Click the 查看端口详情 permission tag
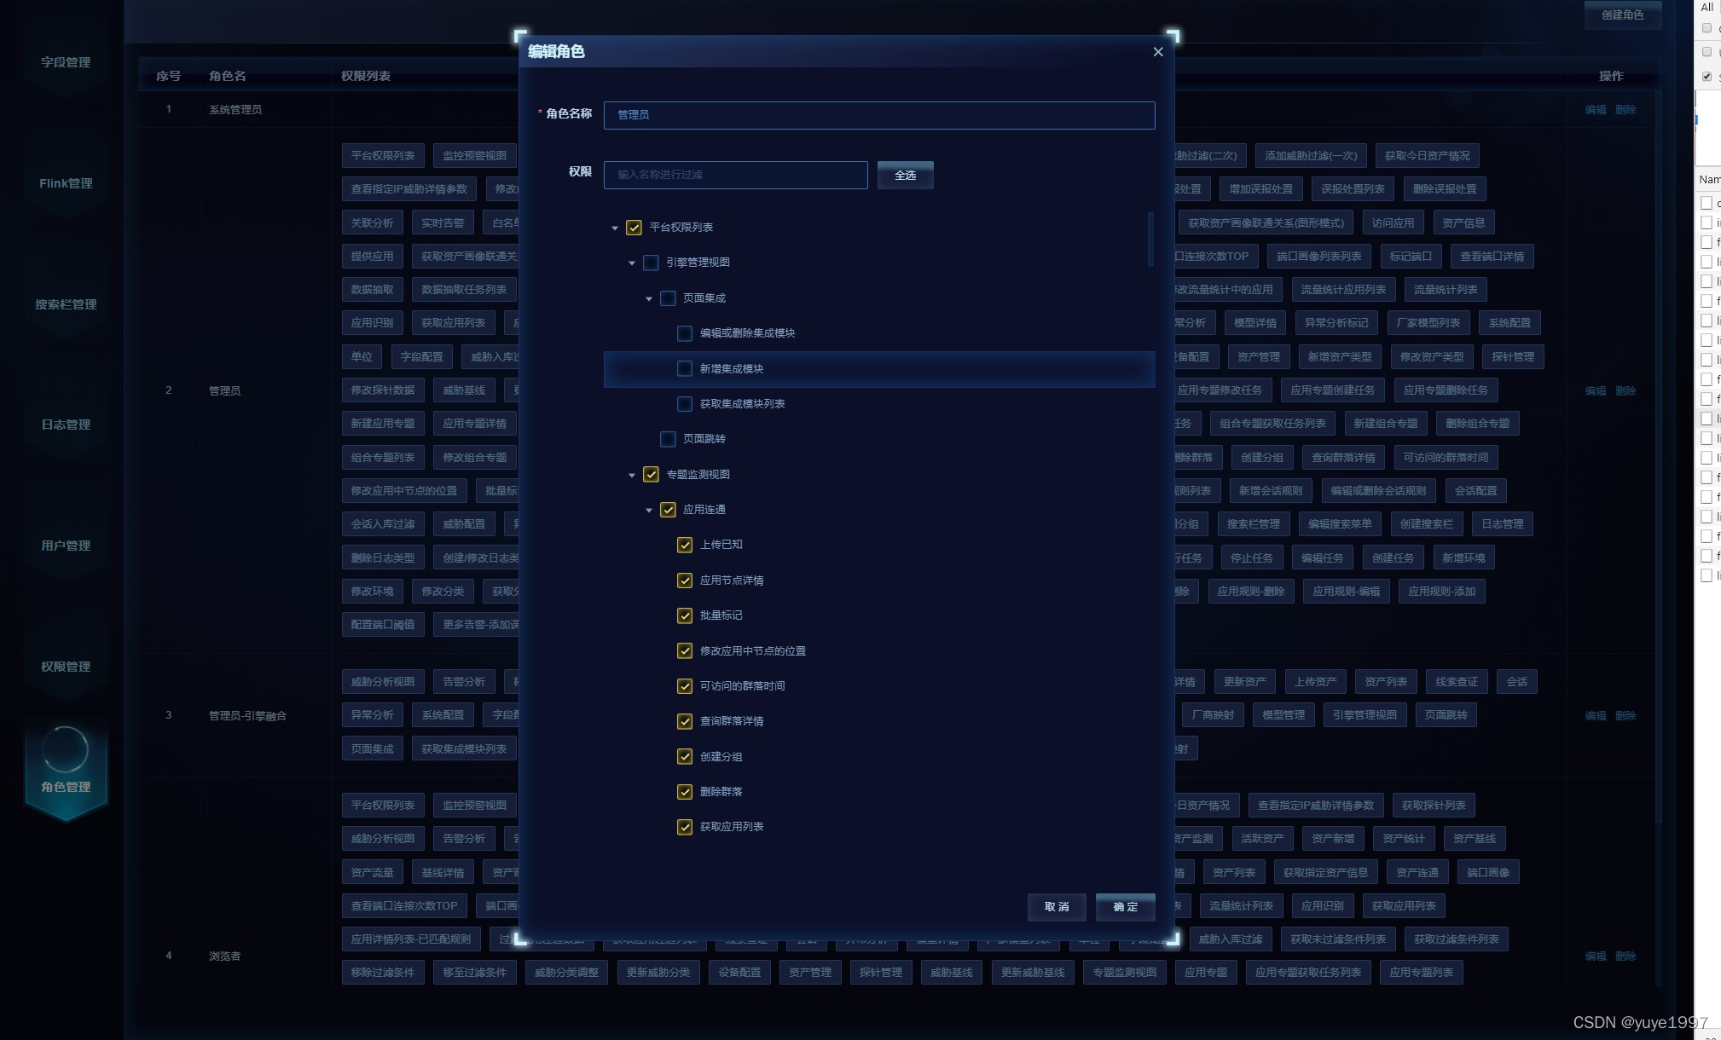The height and width of the screenshot is (1040, 1721). 1492,257
